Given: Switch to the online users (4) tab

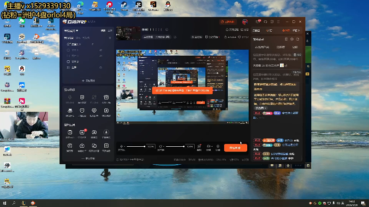Looking at the screenshot, I should click(x=262, y=47).
